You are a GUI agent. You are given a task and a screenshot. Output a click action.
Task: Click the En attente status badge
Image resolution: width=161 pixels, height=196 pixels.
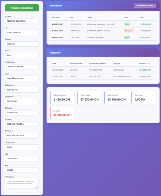pos(129,31)
